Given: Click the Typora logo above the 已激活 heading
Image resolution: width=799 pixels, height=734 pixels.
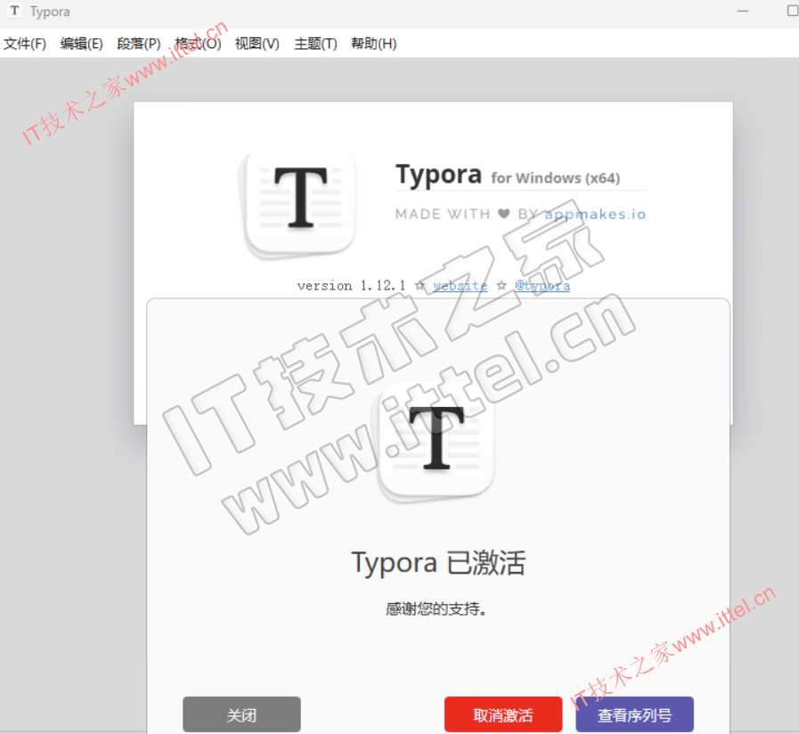Looking at the screenshot, I should coord(436,442).
